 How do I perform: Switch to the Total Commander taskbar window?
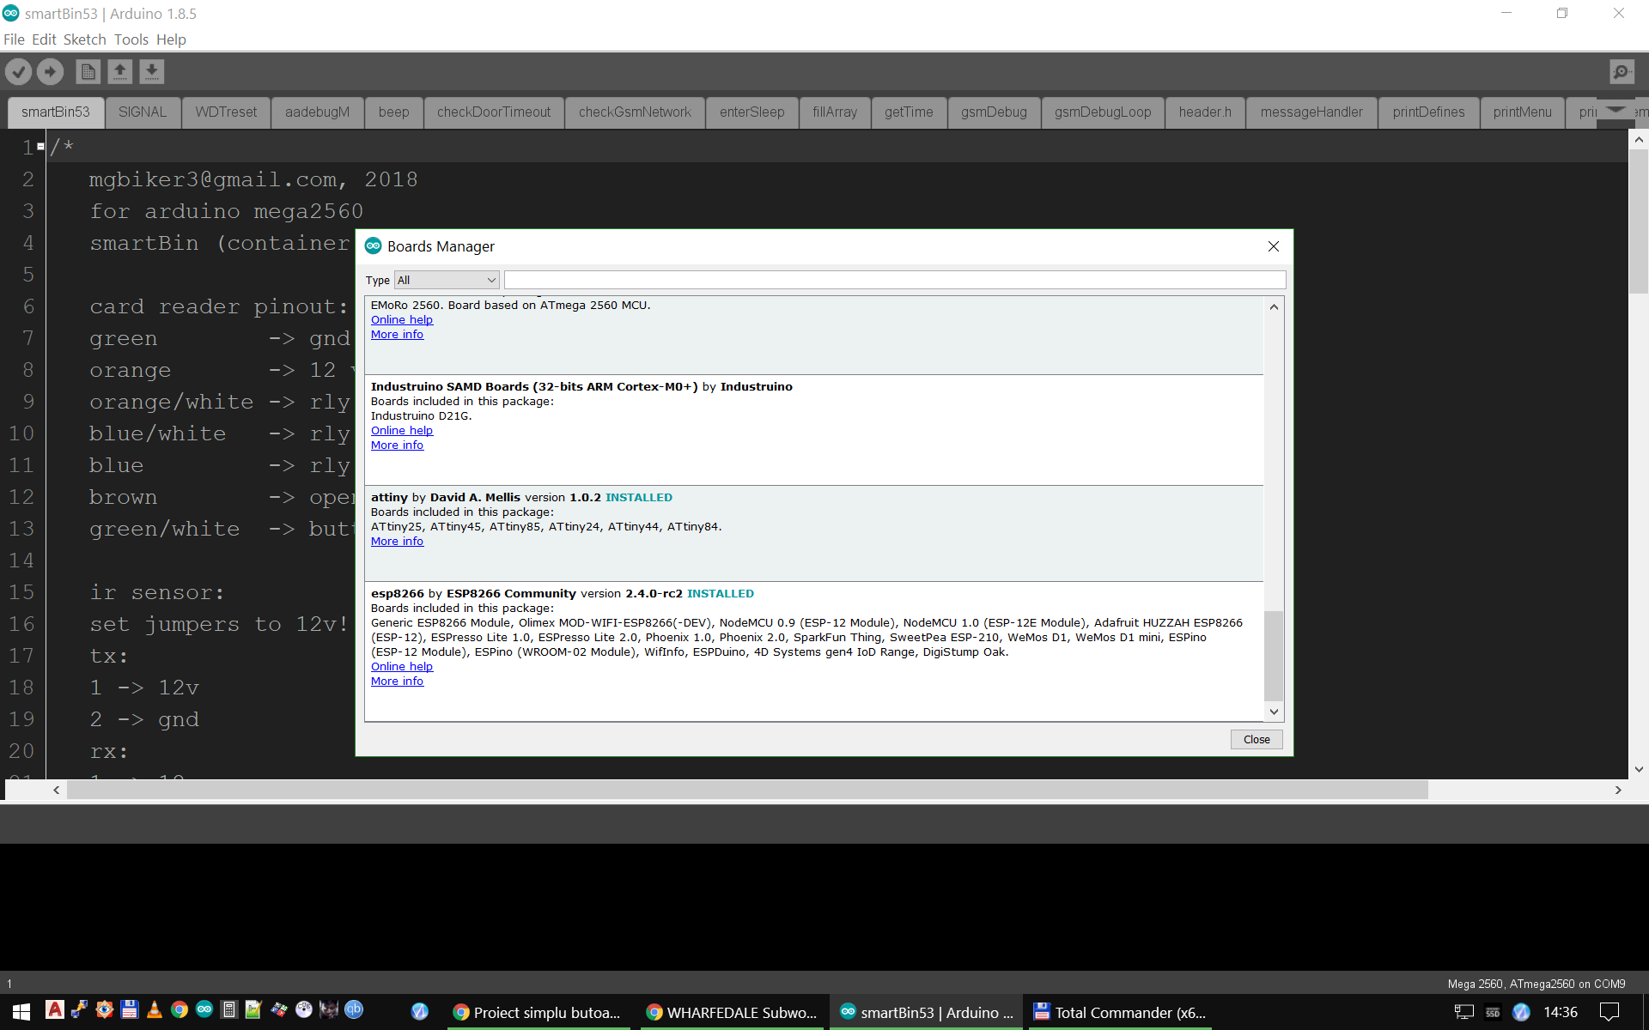point(1120,1013)
